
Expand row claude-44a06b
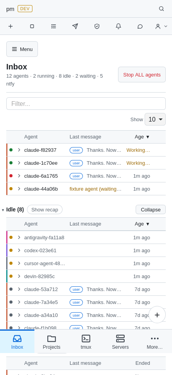(19, 189)
